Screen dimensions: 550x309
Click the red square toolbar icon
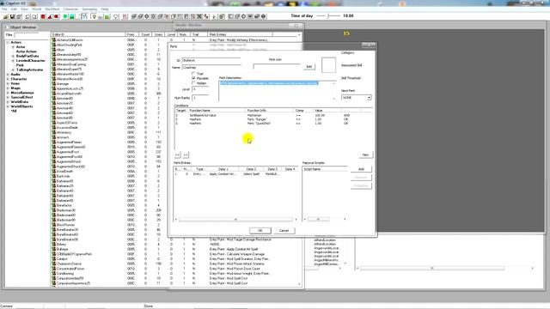coord(43,16)
